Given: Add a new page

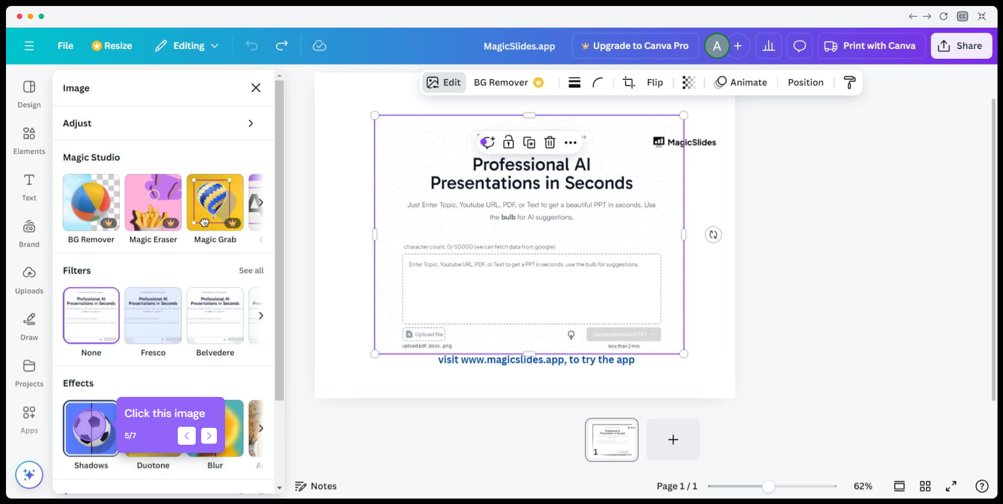Looking at the screenshot, I should [673, 440].
